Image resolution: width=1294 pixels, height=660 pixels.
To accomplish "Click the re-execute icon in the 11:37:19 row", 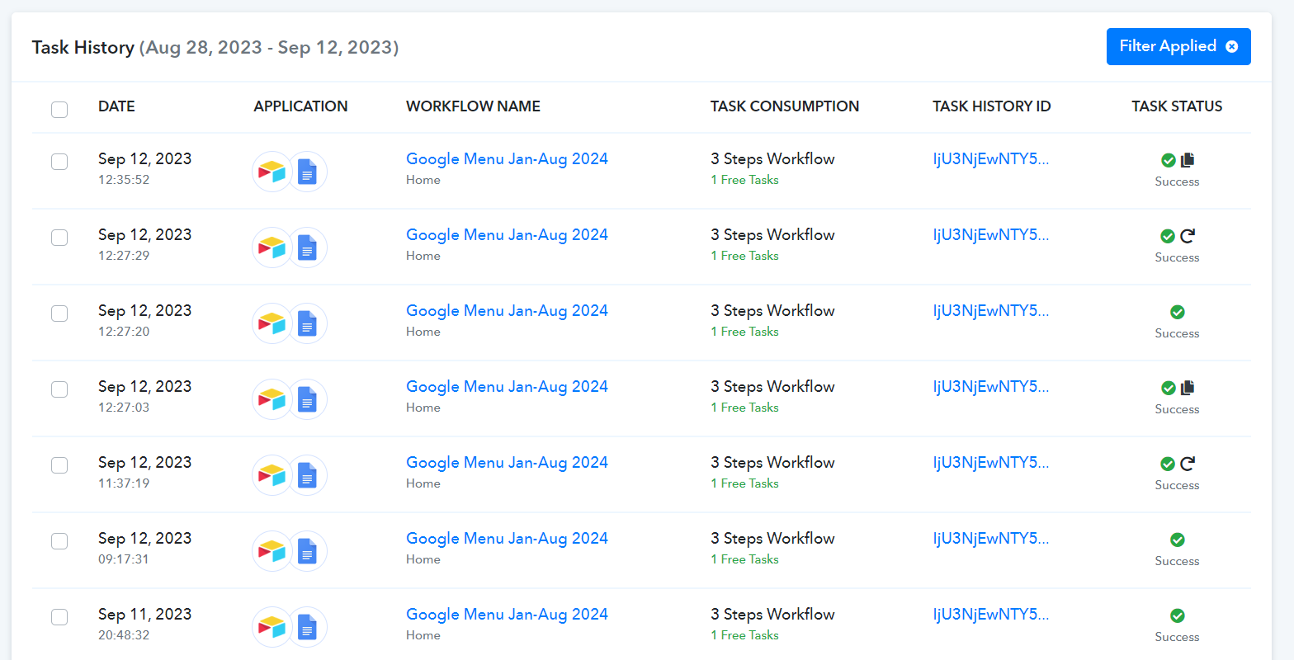I will point(1188,464).
